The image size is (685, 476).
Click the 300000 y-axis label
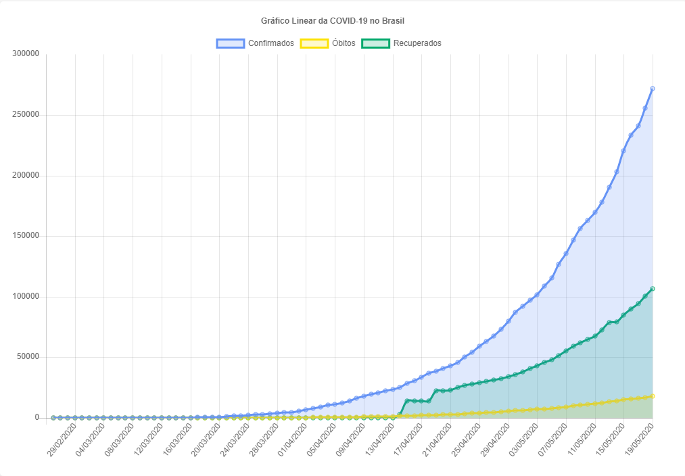tap(26, 53)
